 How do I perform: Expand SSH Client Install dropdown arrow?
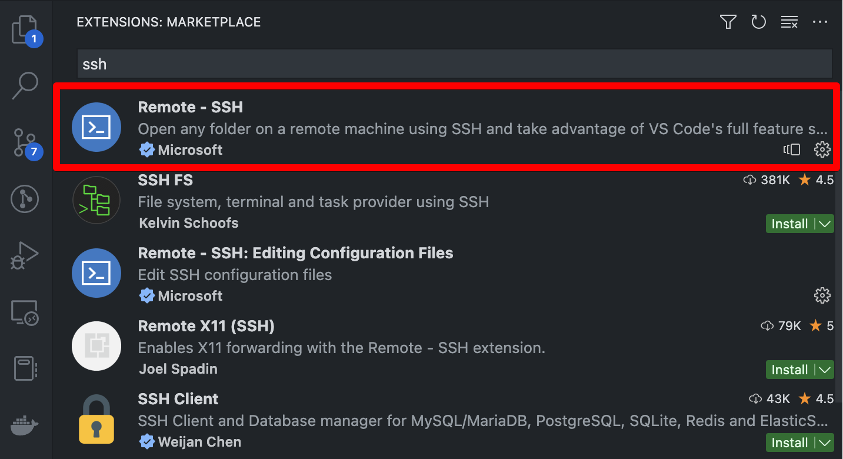[x=825, y=443]
